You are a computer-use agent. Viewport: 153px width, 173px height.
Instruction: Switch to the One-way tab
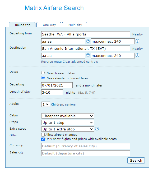click(49, 25)
